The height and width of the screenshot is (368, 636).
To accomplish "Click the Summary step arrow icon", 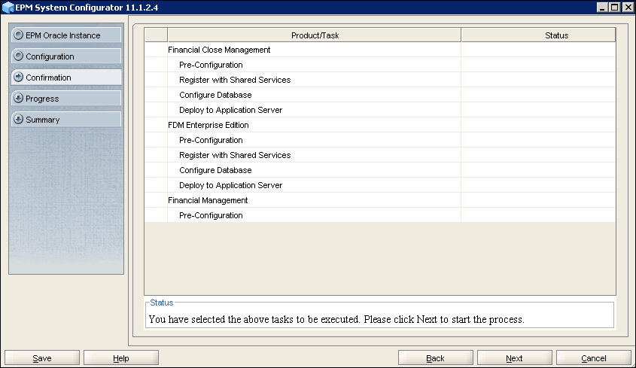I will [x=18, y=120].
